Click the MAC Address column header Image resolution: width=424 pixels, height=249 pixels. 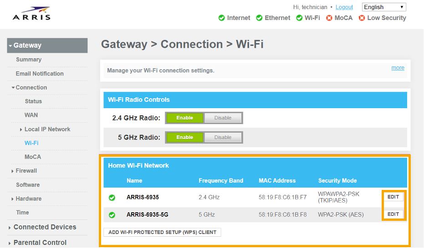point(277,180)
